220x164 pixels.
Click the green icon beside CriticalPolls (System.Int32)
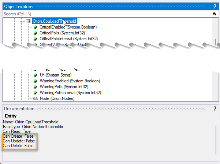35,33
